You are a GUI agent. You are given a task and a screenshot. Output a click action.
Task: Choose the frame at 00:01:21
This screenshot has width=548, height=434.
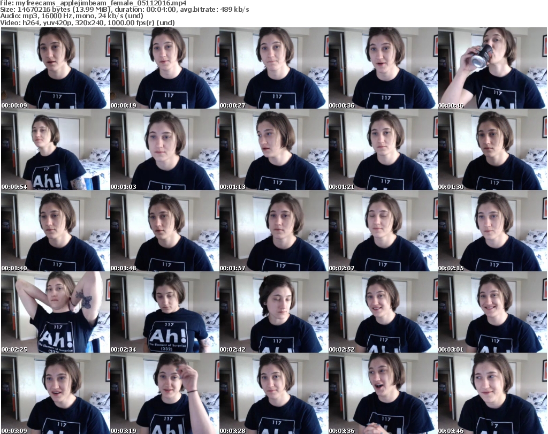click(383, 149)
